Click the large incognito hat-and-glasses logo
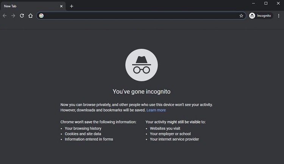284x164 pixels. point(142,65)
